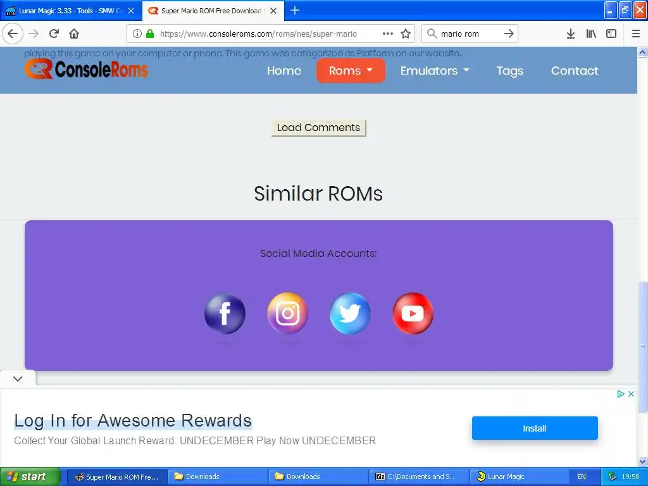Viewport: 648px width, 486px height.
Task: Reload the page with the refresh icon
Action: pos(54,34)
